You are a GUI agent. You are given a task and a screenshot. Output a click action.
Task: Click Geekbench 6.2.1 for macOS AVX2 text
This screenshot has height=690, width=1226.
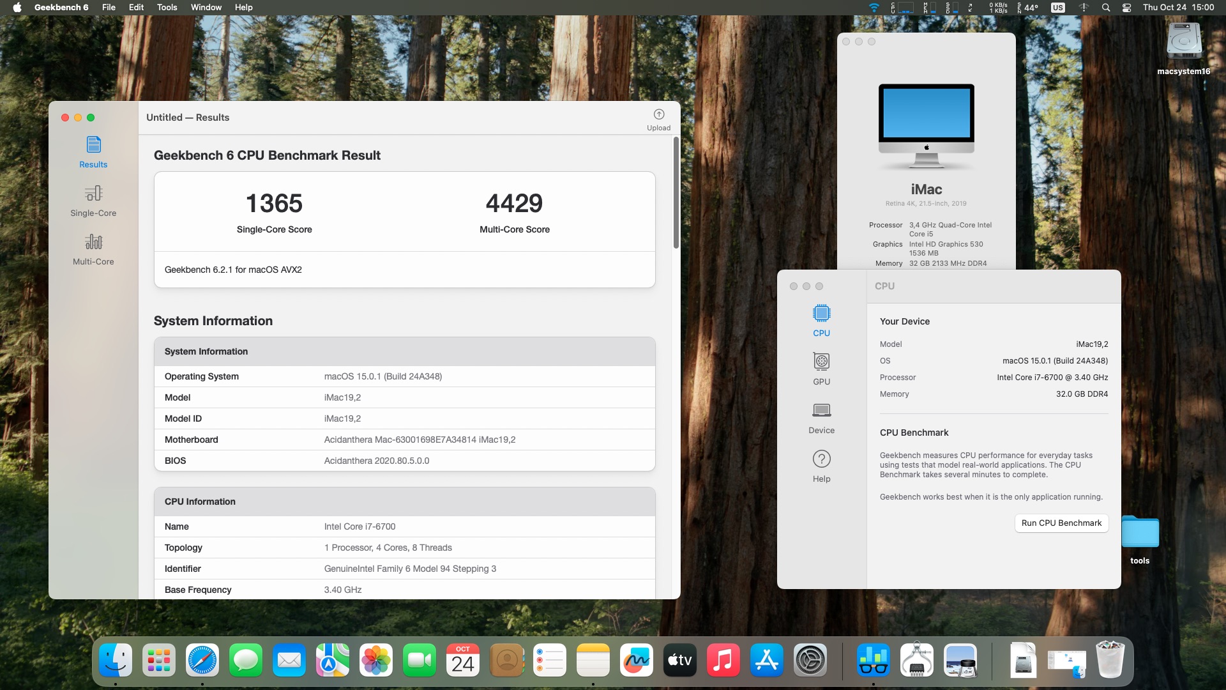click(x=233, y=270)
